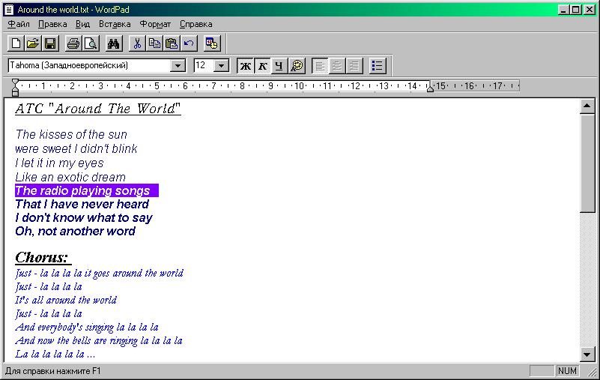
Task: Click the title 'ATC "Around The World"'
Action: (98, 109)
